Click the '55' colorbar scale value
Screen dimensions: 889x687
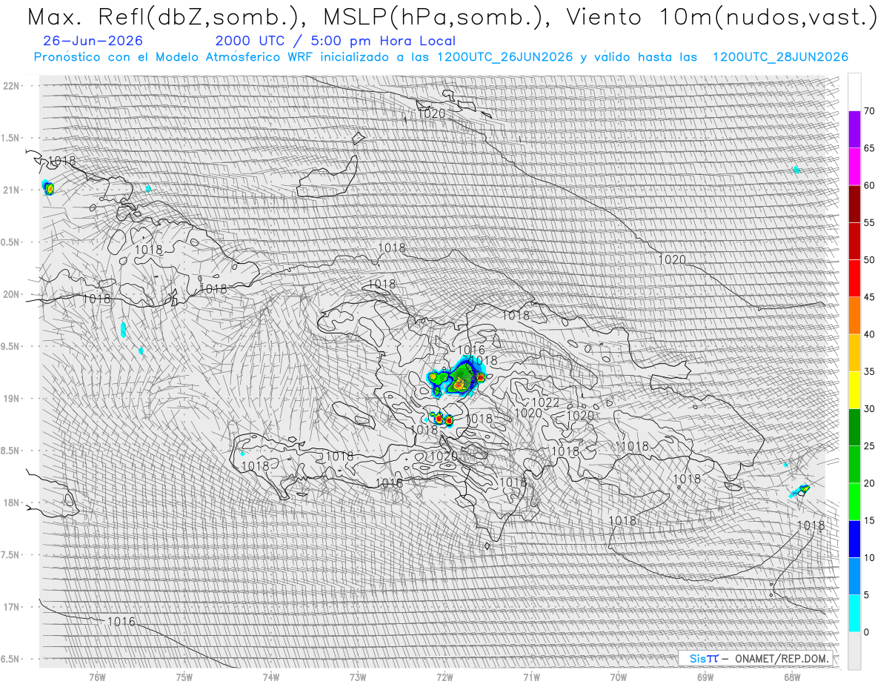869,222
